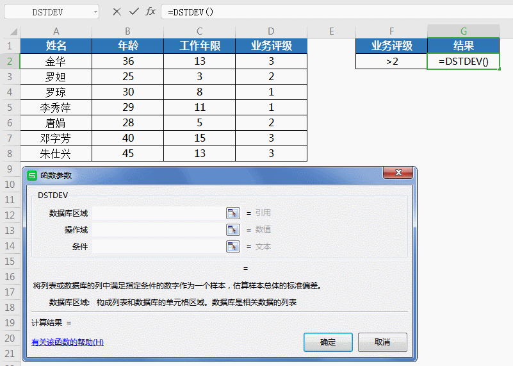The height and width of the screenshot is (366, 513).
Task: Click 工作年限 cell 5
Action: pyautogui.click(x=199, y=123)
